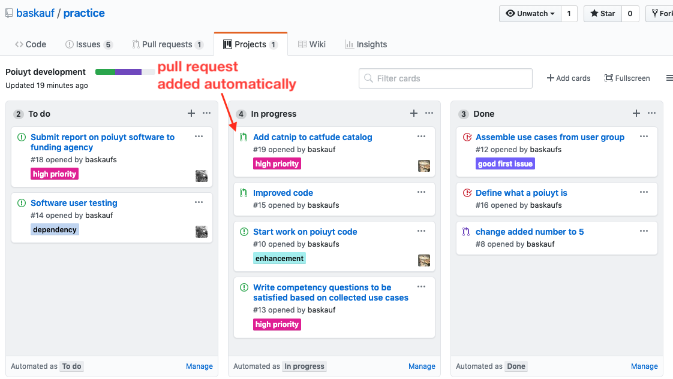Open the Pull requests tab
This screenshot has height=379, width=673.
click(x=167, y=44)
